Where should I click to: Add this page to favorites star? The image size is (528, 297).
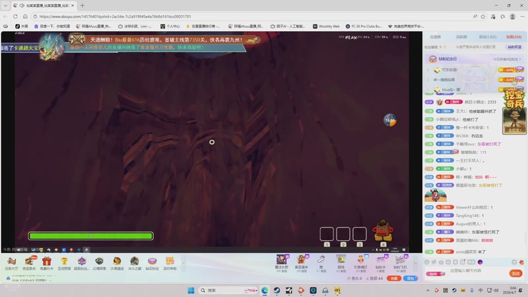tap(483, 16)
